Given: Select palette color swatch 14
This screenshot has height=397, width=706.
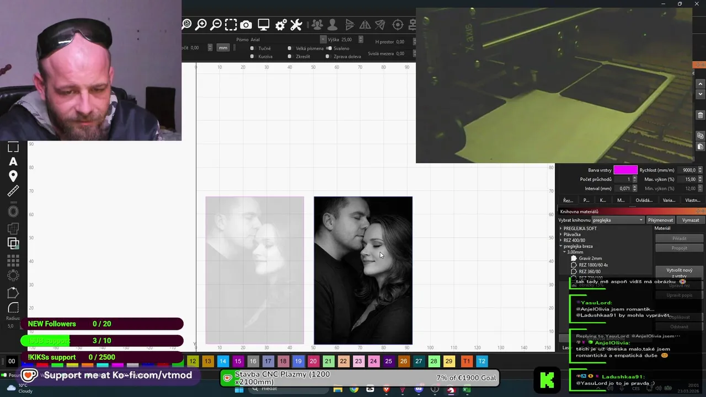Looking at the screenshot, I should pyautogui.click(x=223, y=361).
